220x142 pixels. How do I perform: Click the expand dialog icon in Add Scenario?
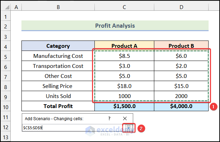[129, 127]
